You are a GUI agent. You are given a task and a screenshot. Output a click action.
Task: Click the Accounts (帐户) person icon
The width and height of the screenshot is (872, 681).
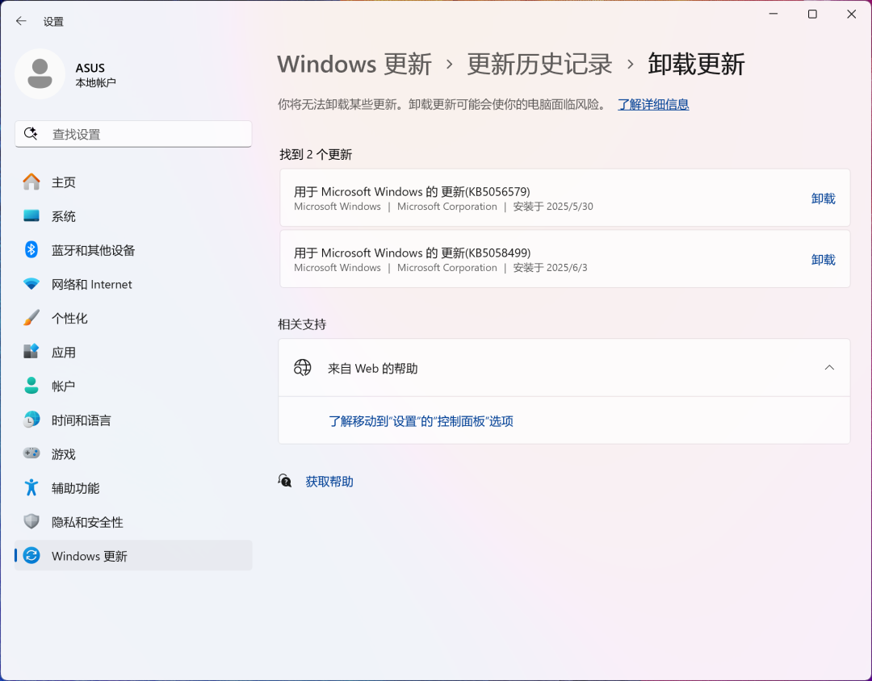tap(31, 386)
